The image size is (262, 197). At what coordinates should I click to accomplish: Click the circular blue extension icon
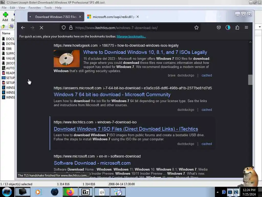click(x=228, y=27)
